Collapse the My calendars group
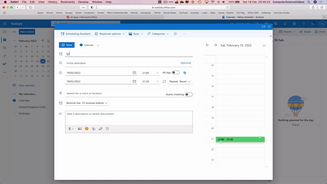This screenshot has height=184, width=327. point(14,94)
